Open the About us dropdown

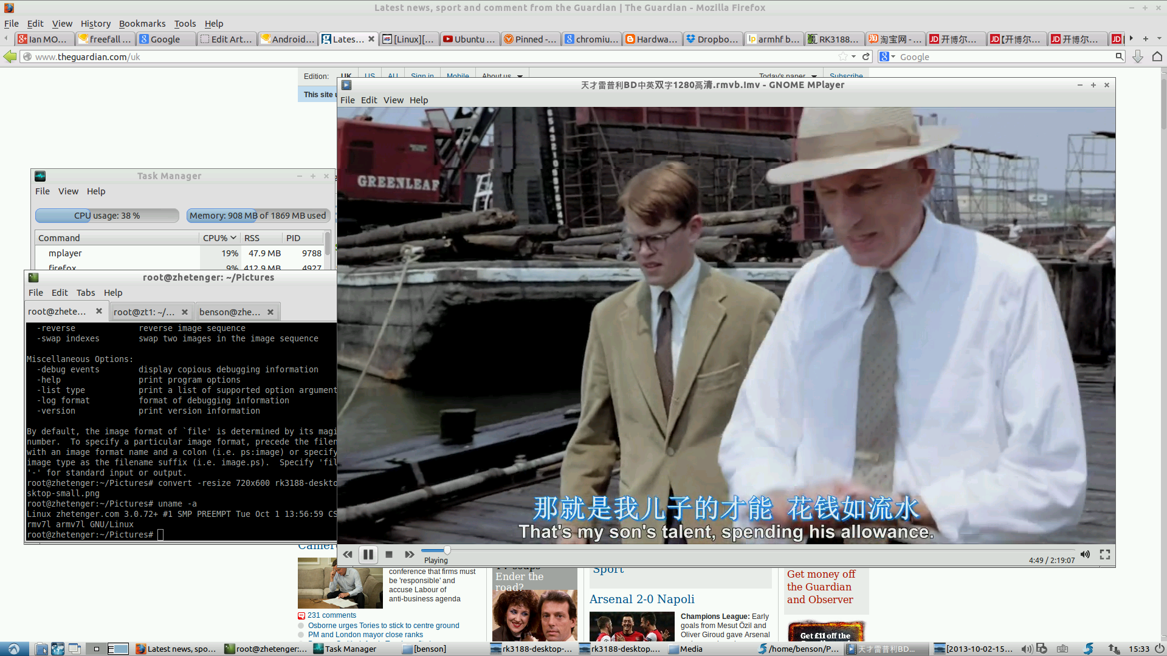[502, 77]
